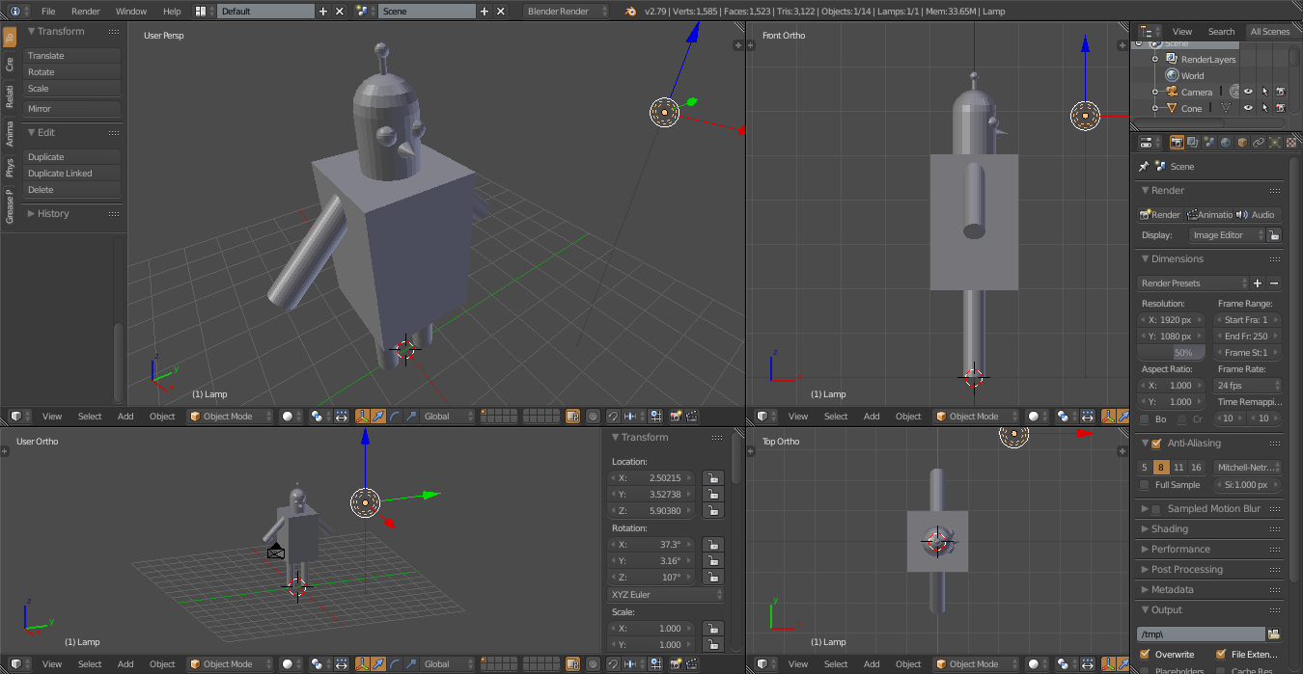Image resolution: width=1303 pixels, height=674 pixels.
Task: Click the View menu in the outliner header
Action: [x=1181, y=31]
